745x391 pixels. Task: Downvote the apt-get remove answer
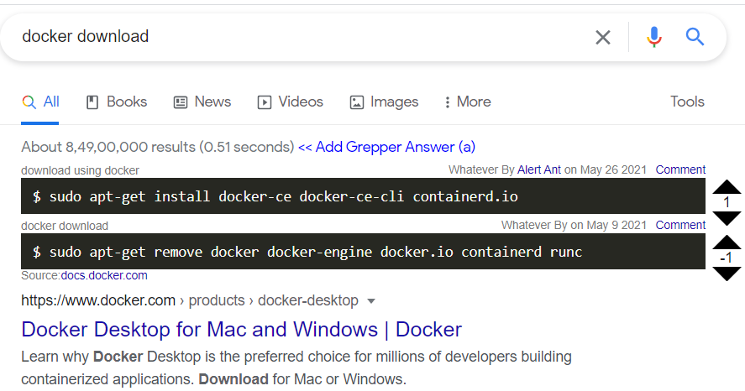point(727,274)
